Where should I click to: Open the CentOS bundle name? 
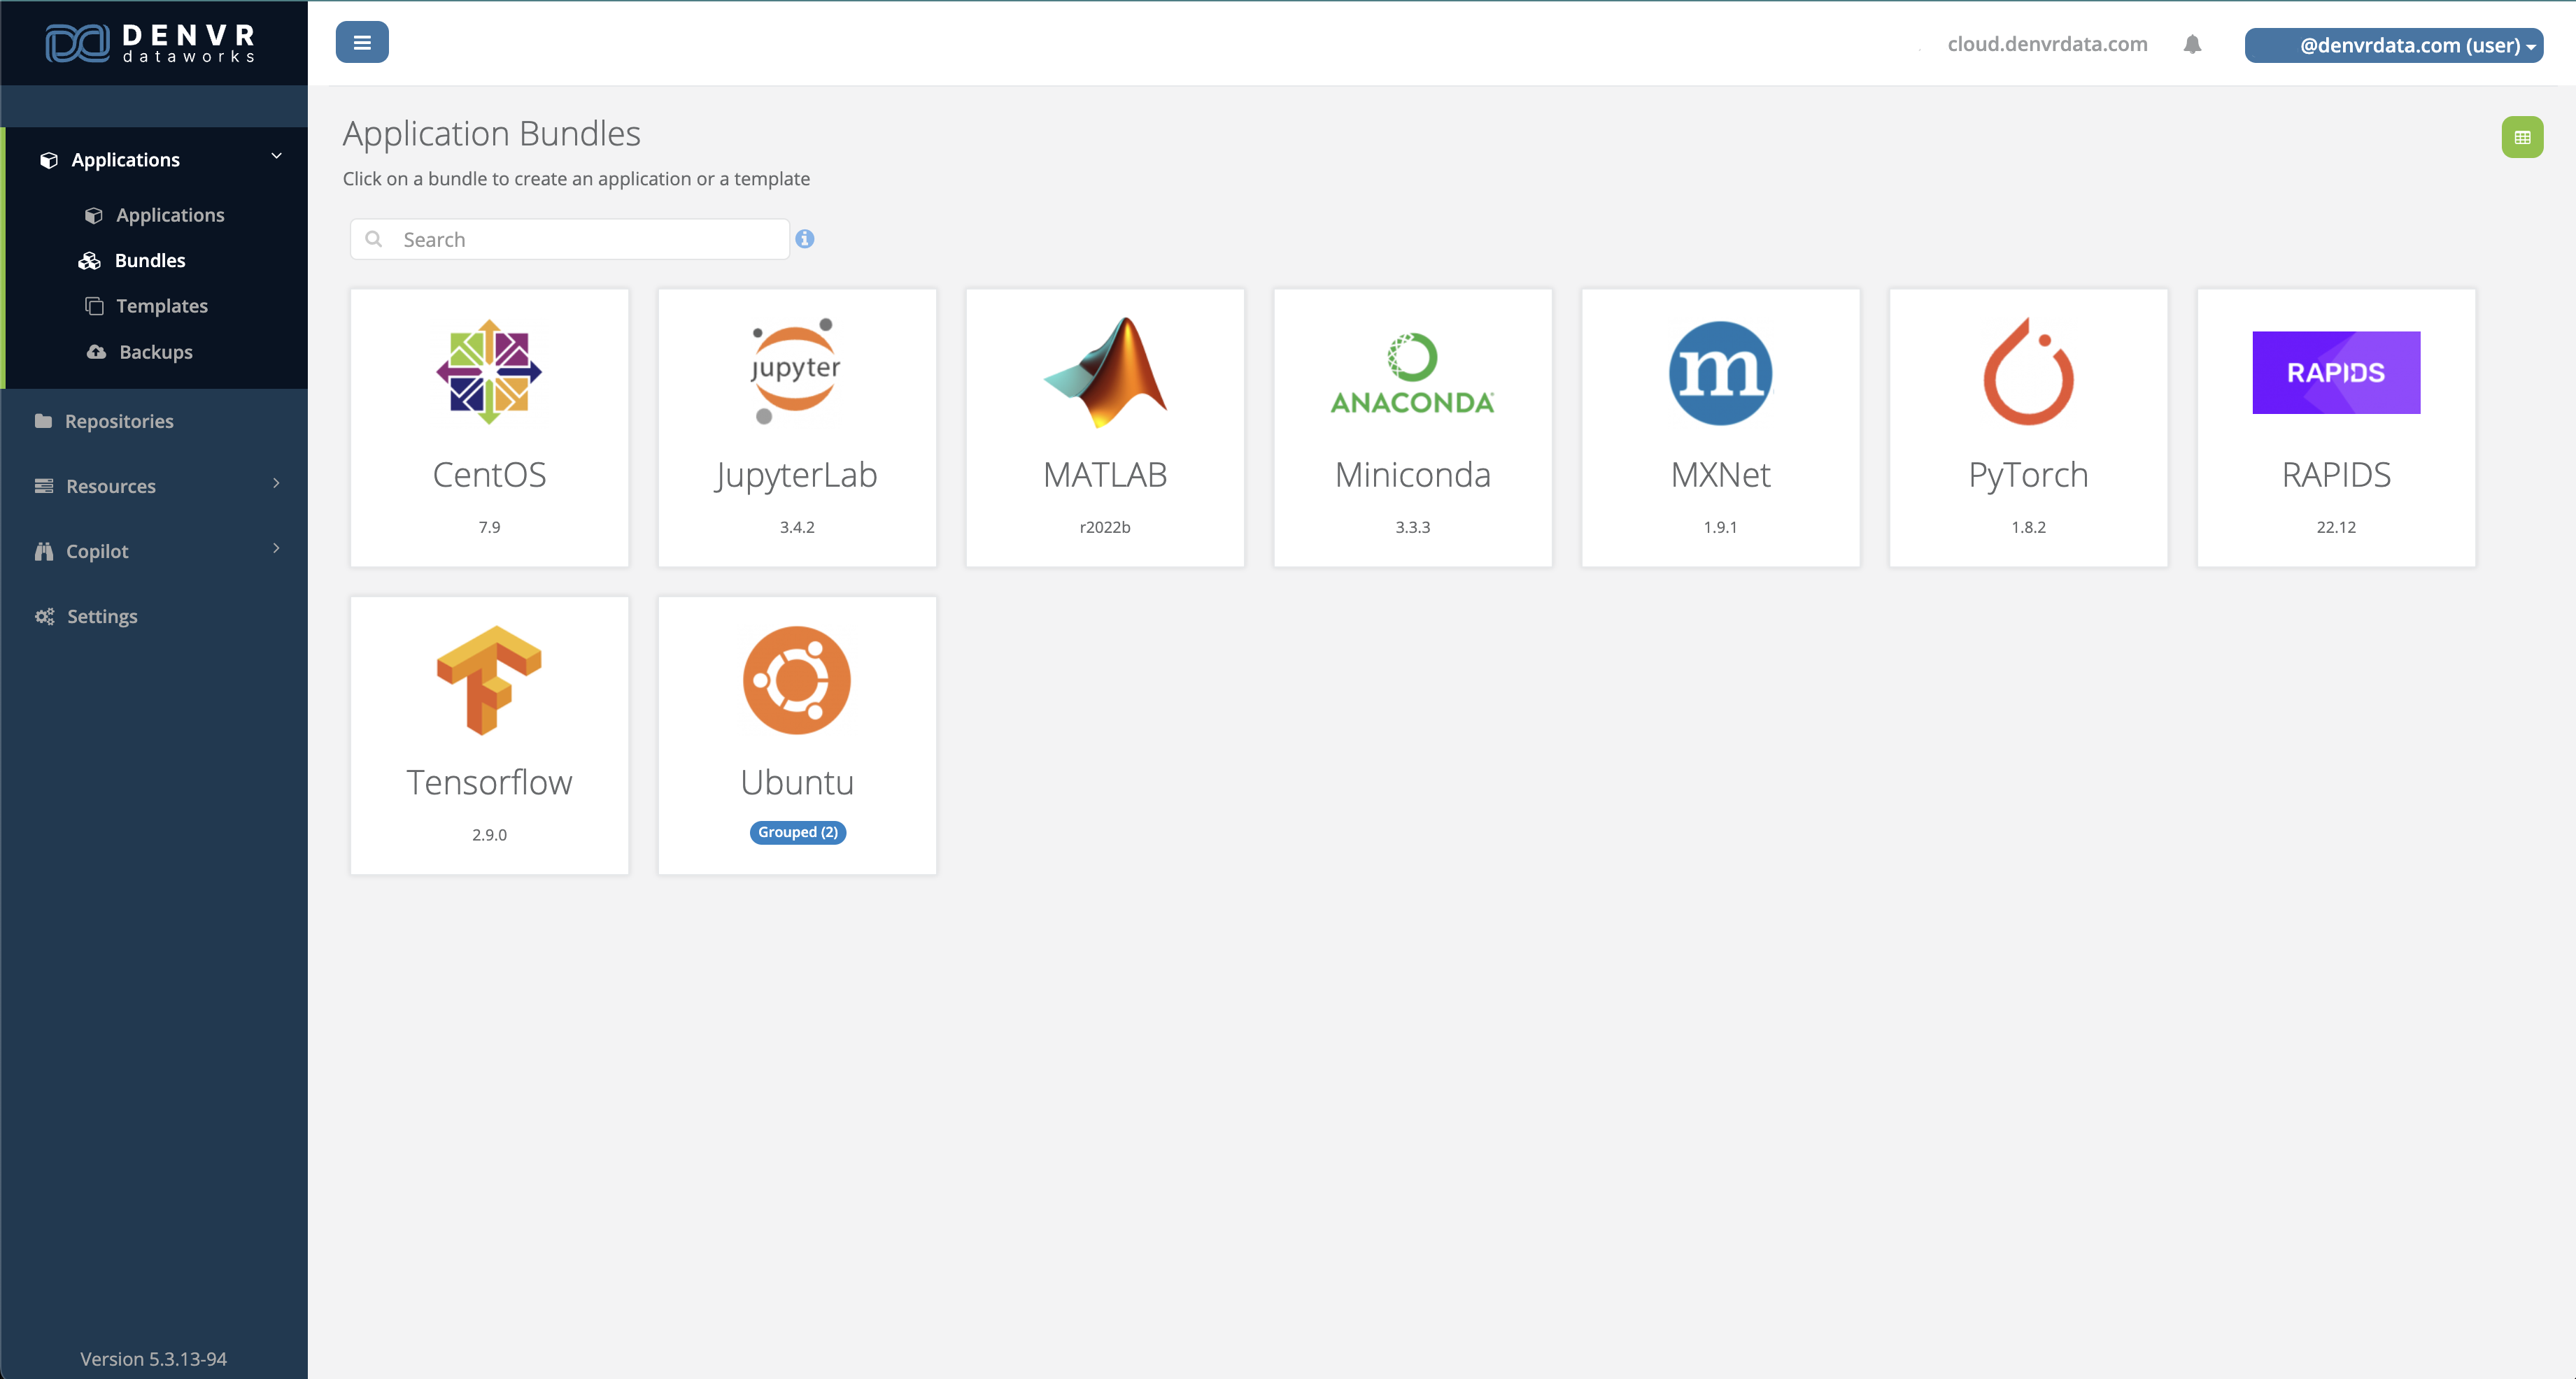(x=489, y=475)
